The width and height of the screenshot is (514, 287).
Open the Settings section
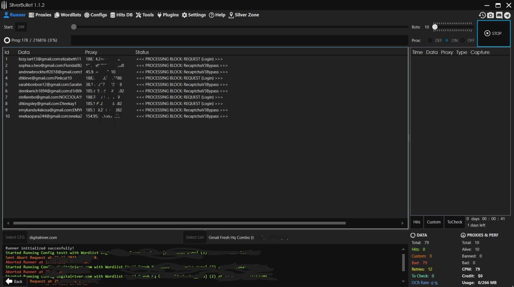(x=194, y=15)
